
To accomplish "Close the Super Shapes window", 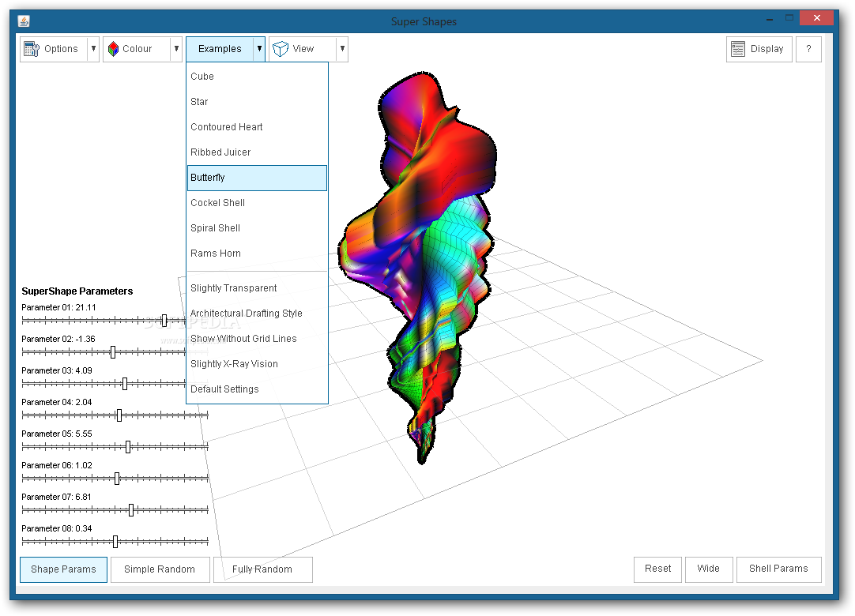I will point(816,18).
